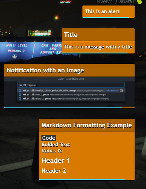Click 'This is a message with a title' text

[98, 47]
